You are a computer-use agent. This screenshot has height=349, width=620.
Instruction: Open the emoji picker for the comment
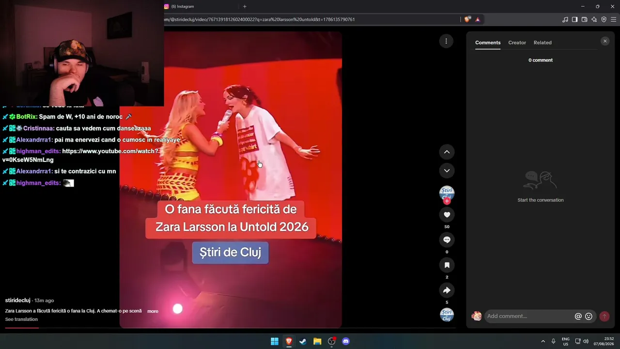(589, 316)
